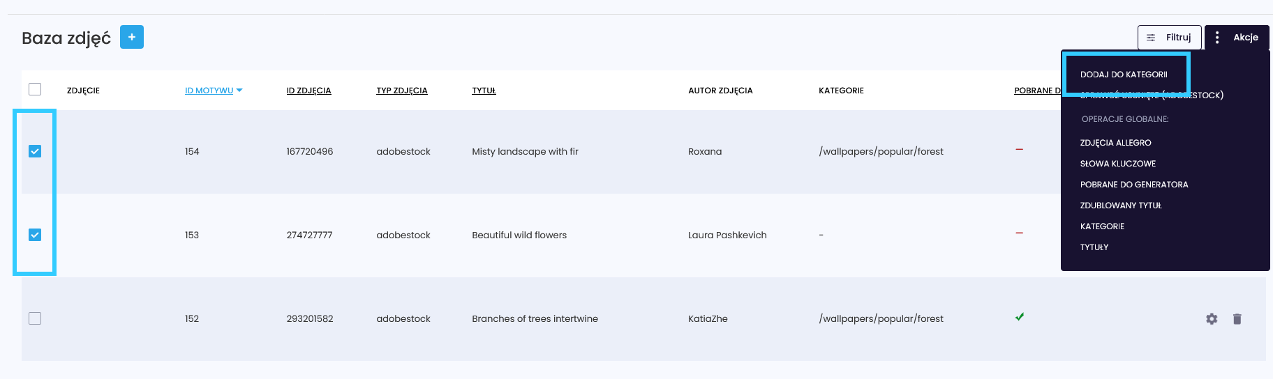Viewport: 1273px width, 379px height.
Task: Click the Filtruj button
Action: (x=1169, y=38)
